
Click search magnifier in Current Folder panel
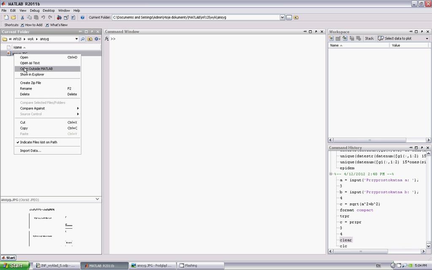point(82,39)
